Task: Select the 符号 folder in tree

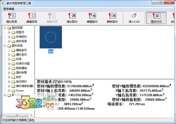Action: [18, 59]
